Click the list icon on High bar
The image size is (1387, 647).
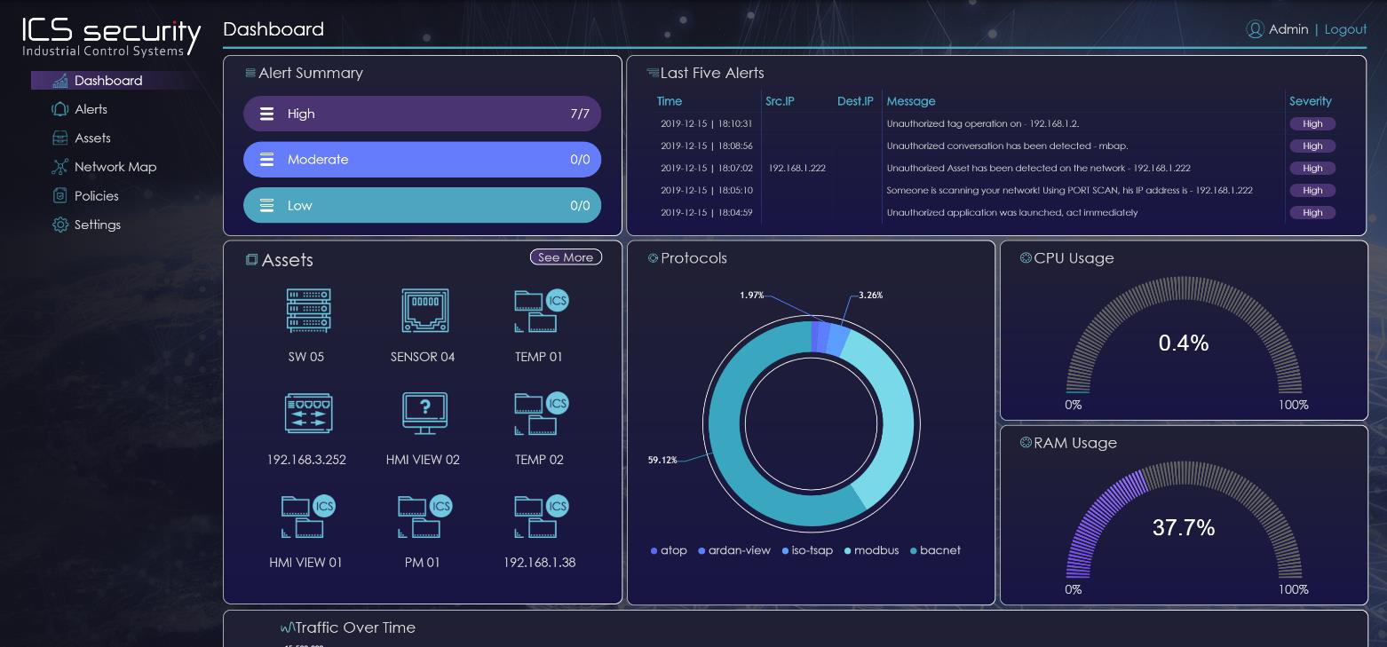pos(266,114)
